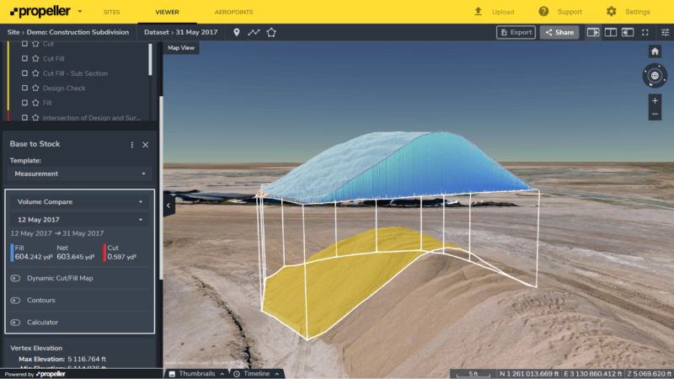Switch to the Sites tab

(x=111, y=13)
